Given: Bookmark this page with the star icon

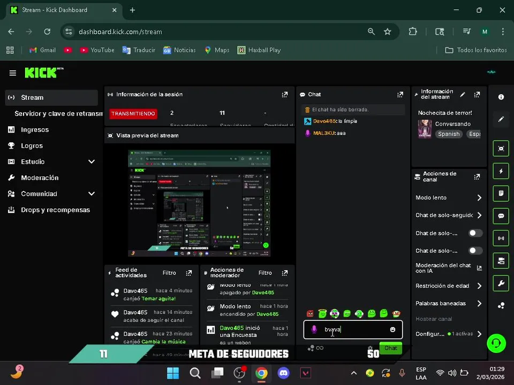Looking at the screenshot, I should tap(388, 32).
